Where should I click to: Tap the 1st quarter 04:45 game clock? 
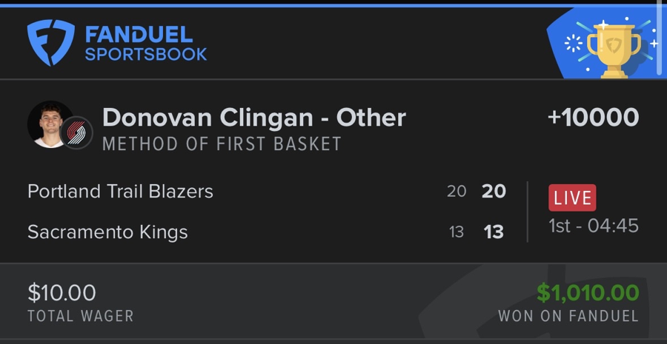pyautogui.click(x=594, y=226)
